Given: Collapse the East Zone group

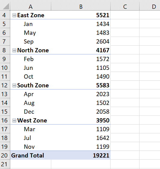Looking at the screenshot, I should 14,15.
